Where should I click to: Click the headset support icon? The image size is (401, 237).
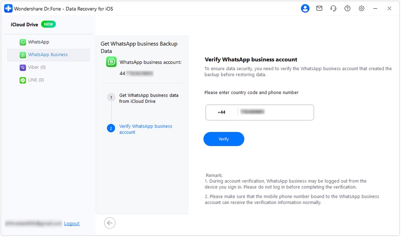click(x=333, y=8)
